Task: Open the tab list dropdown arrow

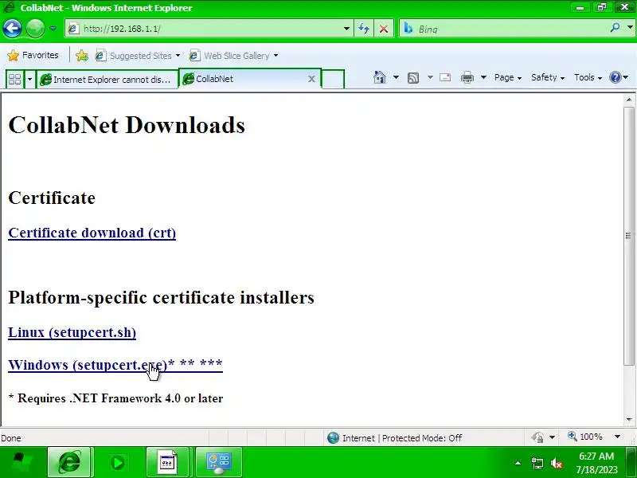Action: [29, 79]
